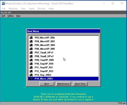This screenshot has width=127, height=105.
Task: Click the Direct Boot button
Action: point(80,84)
